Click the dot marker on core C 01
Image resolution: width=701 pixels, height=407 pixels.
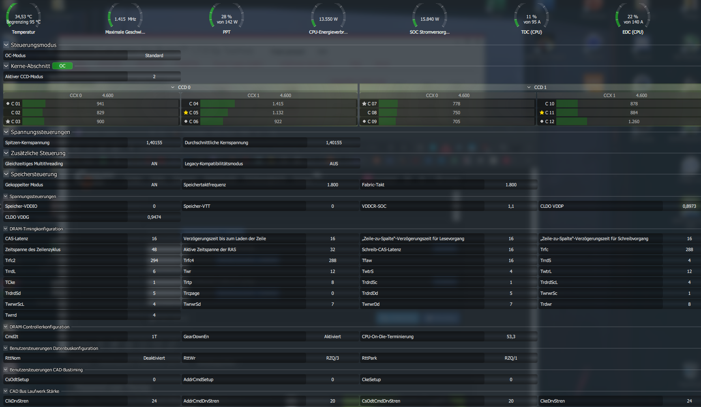tap(8, 104)
